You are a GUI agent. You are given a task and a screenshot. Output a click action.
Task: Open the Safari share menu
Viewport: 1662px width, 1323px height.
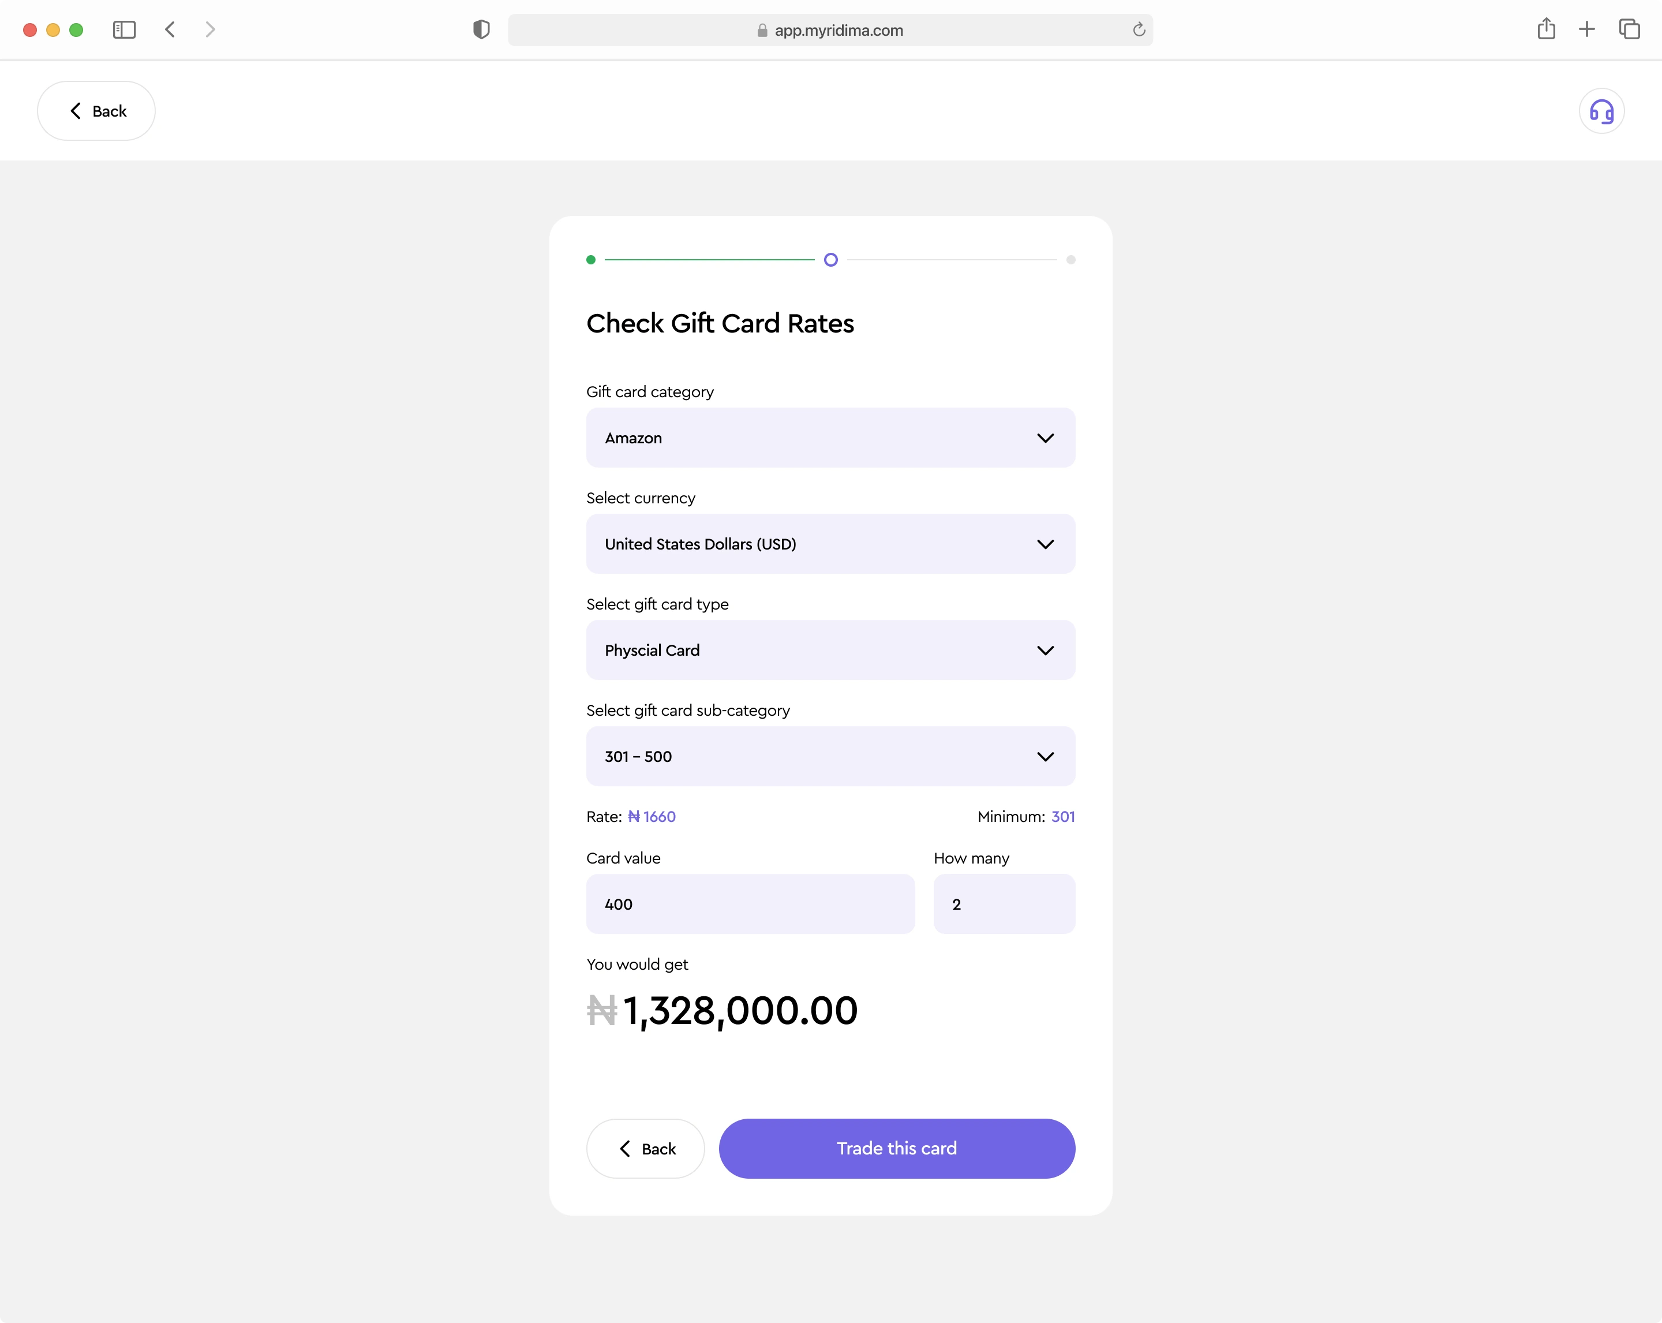(1545, 29)
